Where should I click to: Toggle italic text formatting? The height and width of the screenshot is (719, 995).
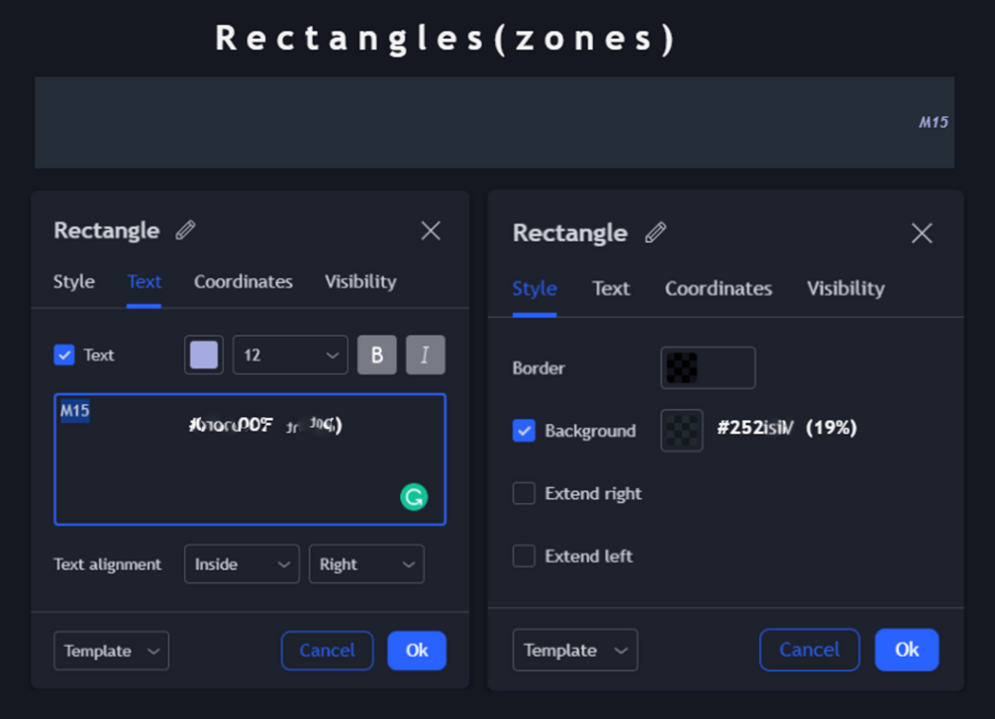pos(426,355)
